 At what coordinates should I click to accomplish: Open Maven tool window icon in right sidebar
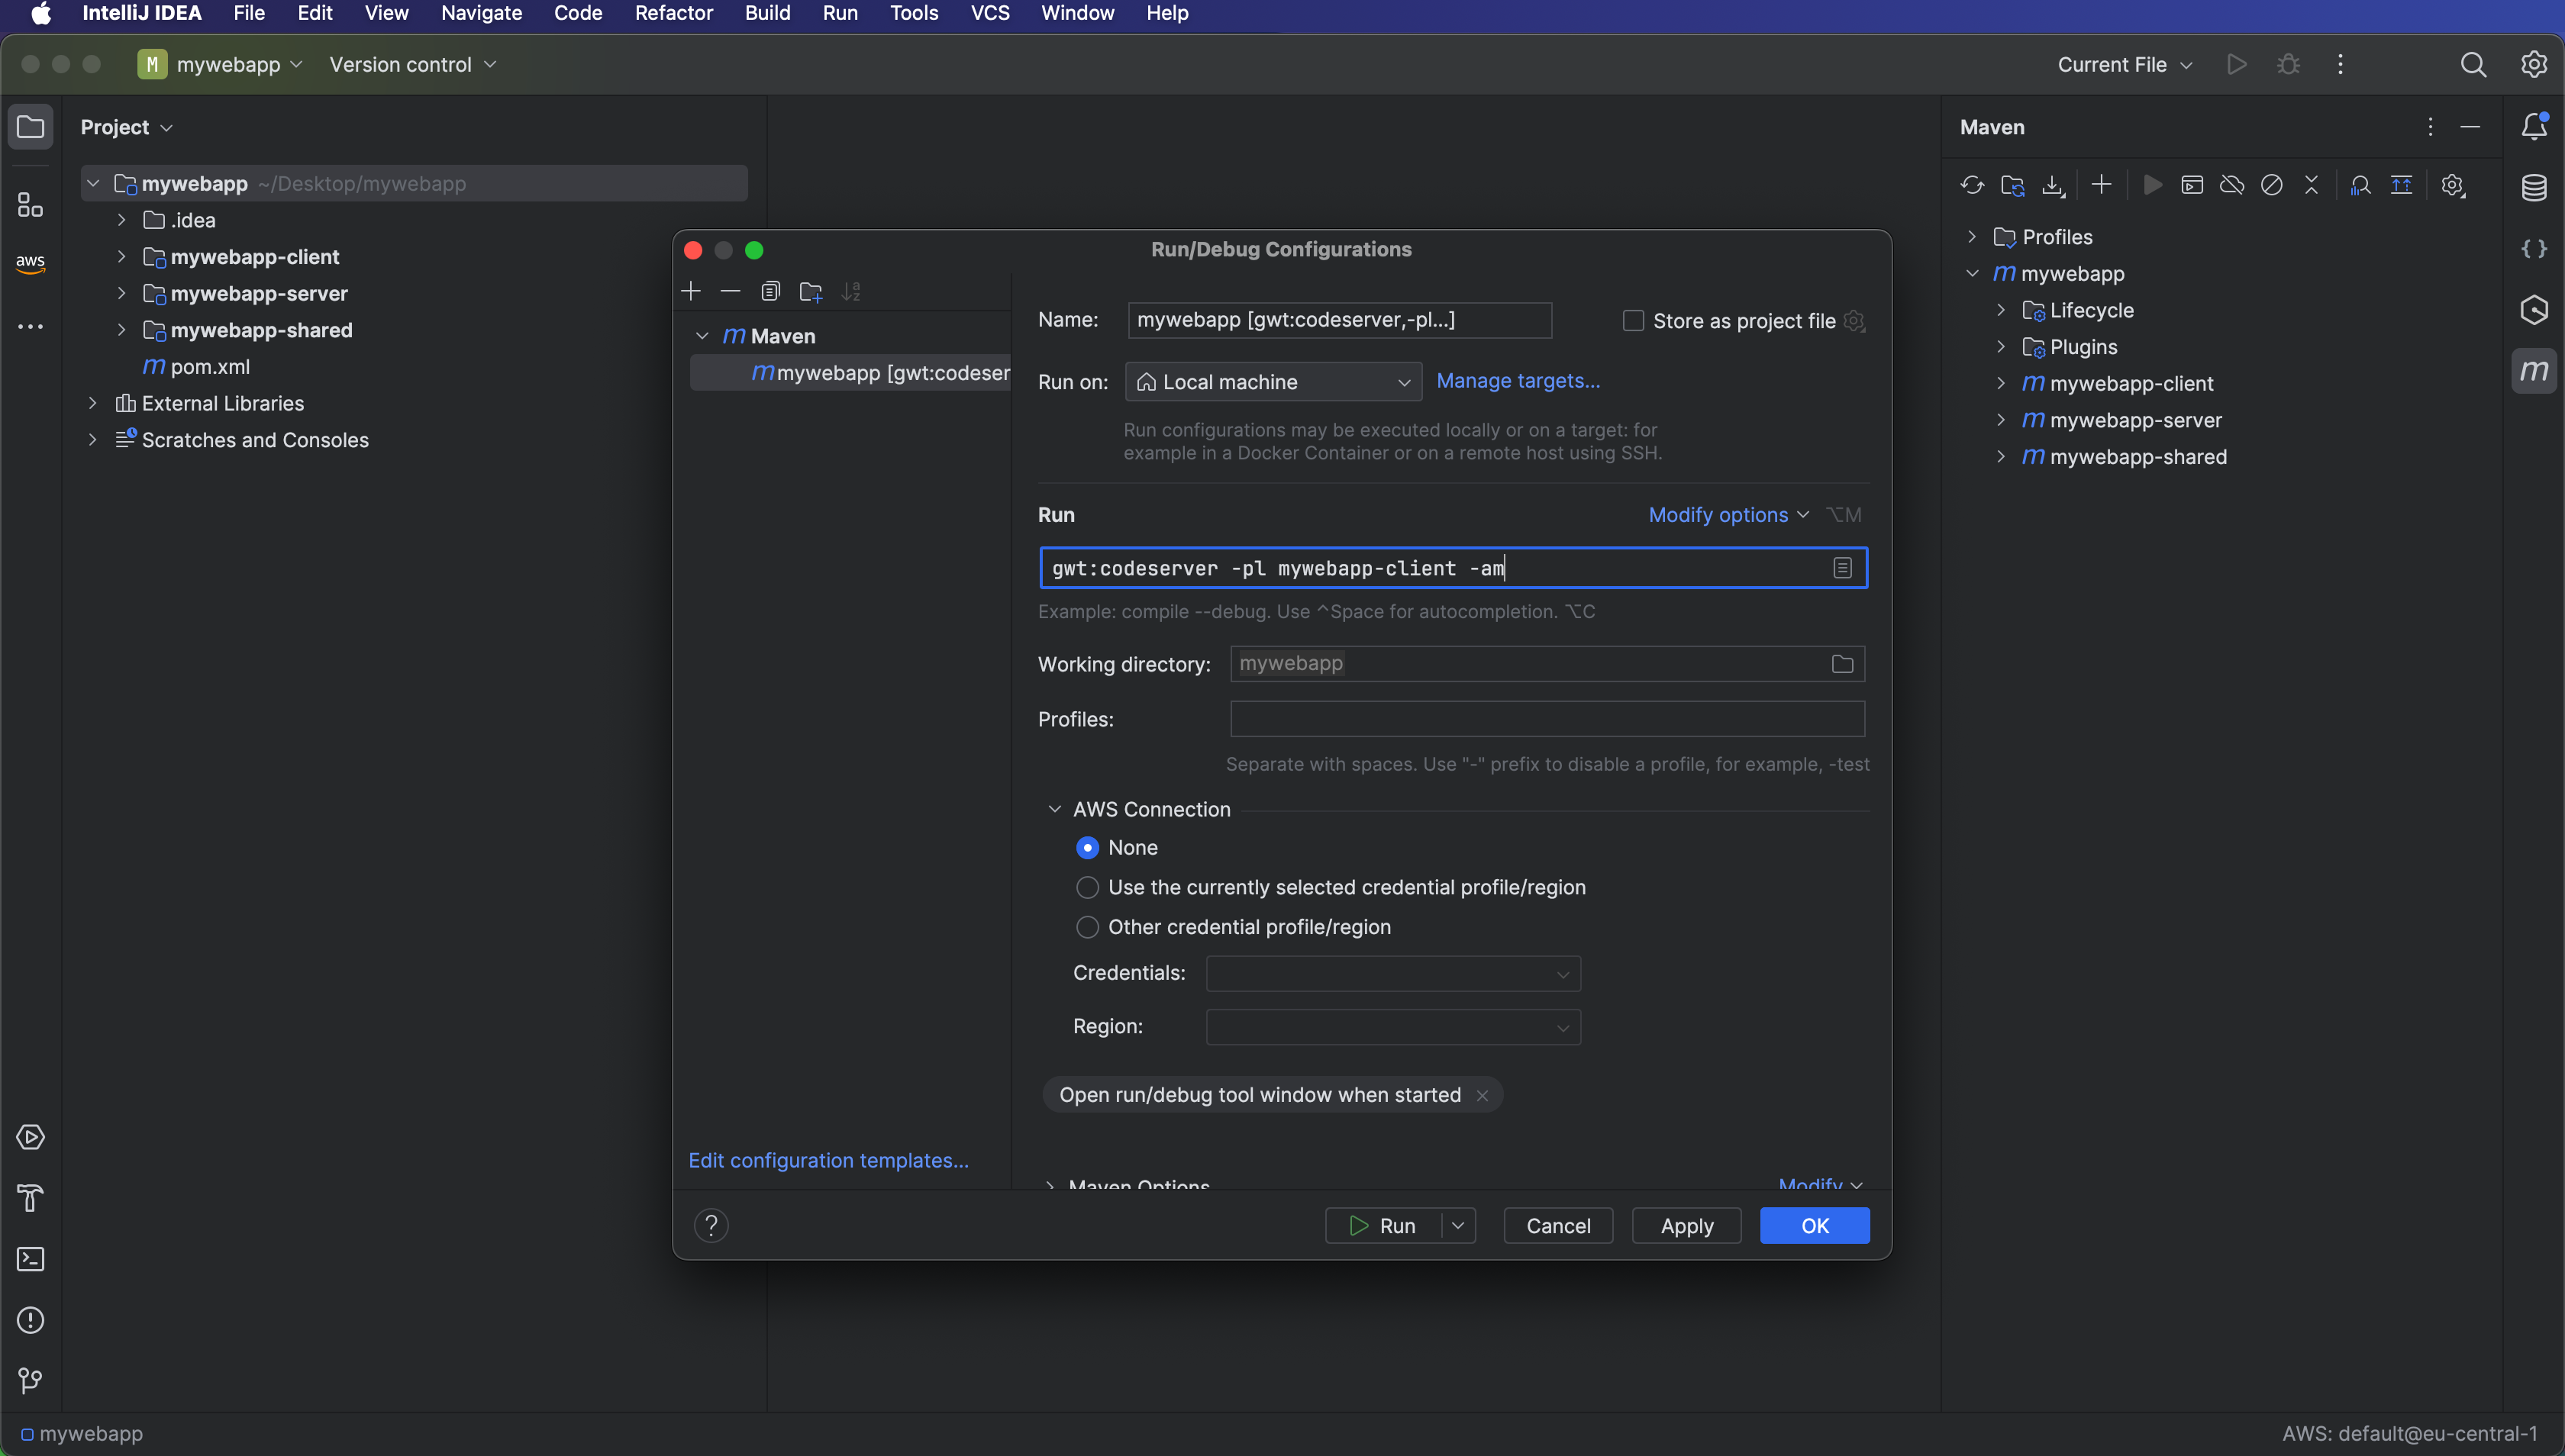2534,371
